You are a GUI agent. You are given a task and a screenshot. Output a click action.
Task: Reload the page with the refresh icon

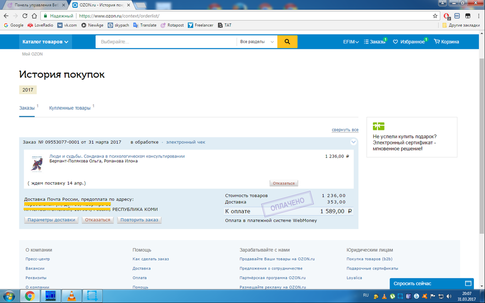[25, 16]
